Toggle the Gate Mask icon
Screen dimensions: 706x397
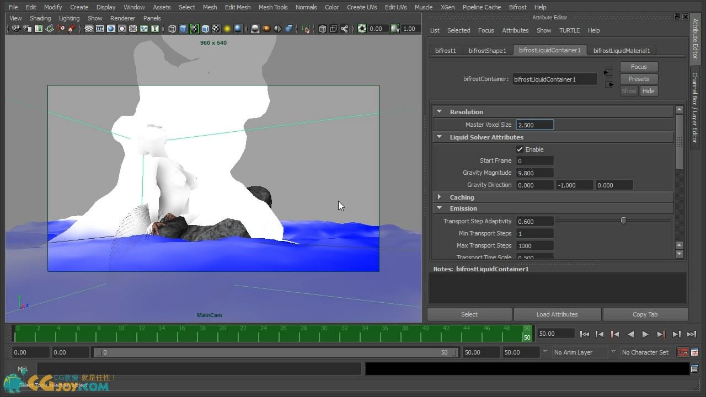point(122,29)
